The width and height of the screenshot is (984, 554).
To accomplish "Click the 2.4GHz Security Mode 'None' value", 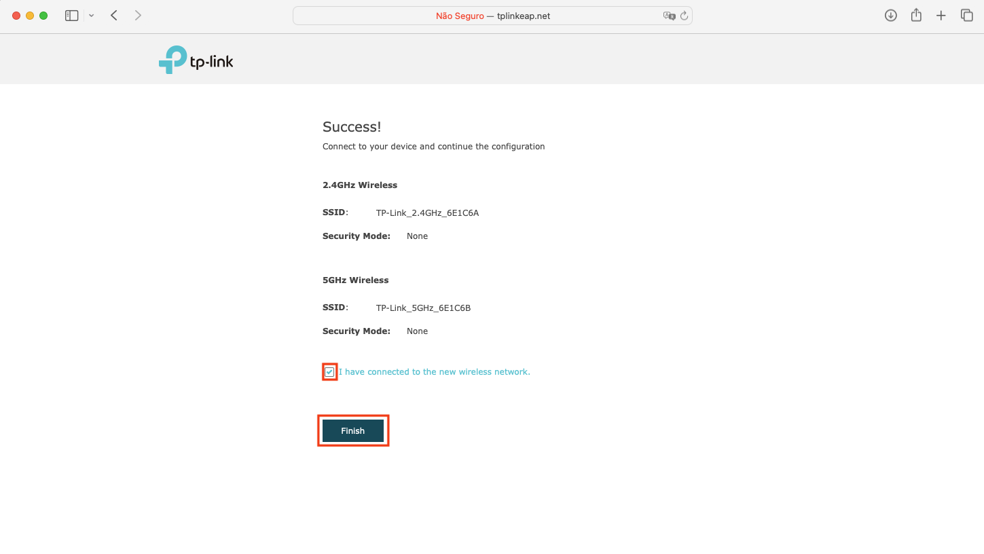I will [418, 236].
